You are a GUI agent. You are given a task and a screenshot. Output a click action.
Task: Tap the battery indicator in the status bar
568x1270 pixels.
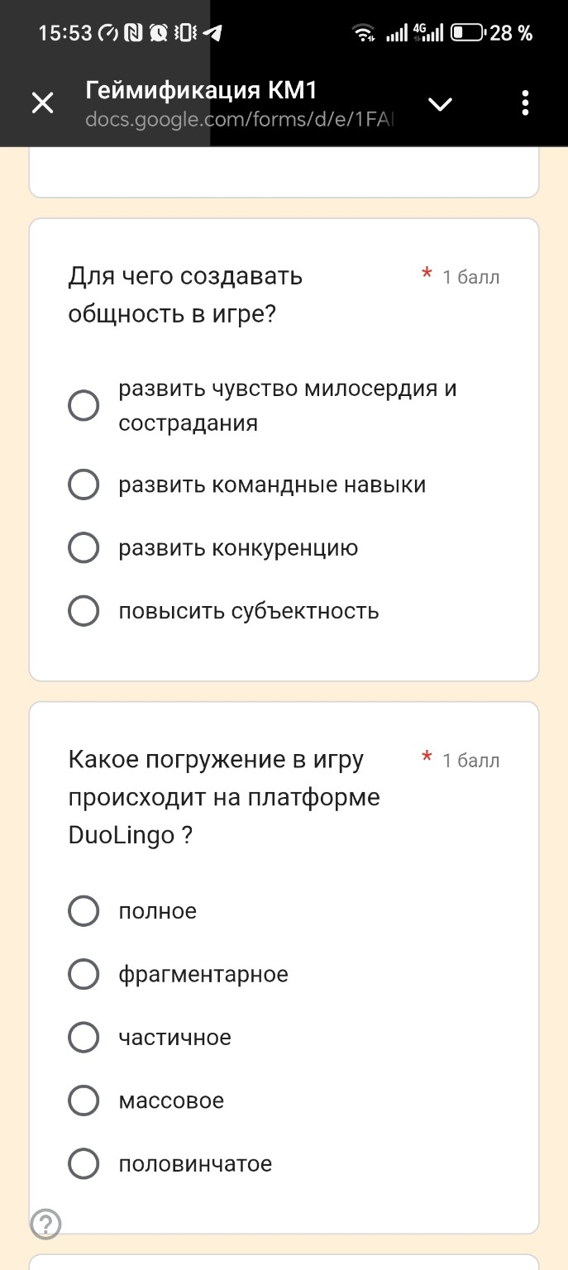(467, 31)
